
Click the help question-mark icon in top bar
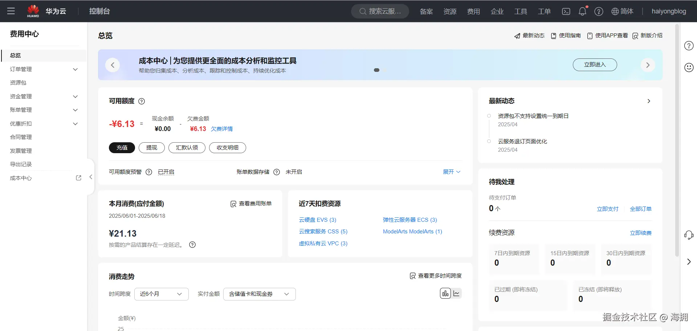(598, 11)
